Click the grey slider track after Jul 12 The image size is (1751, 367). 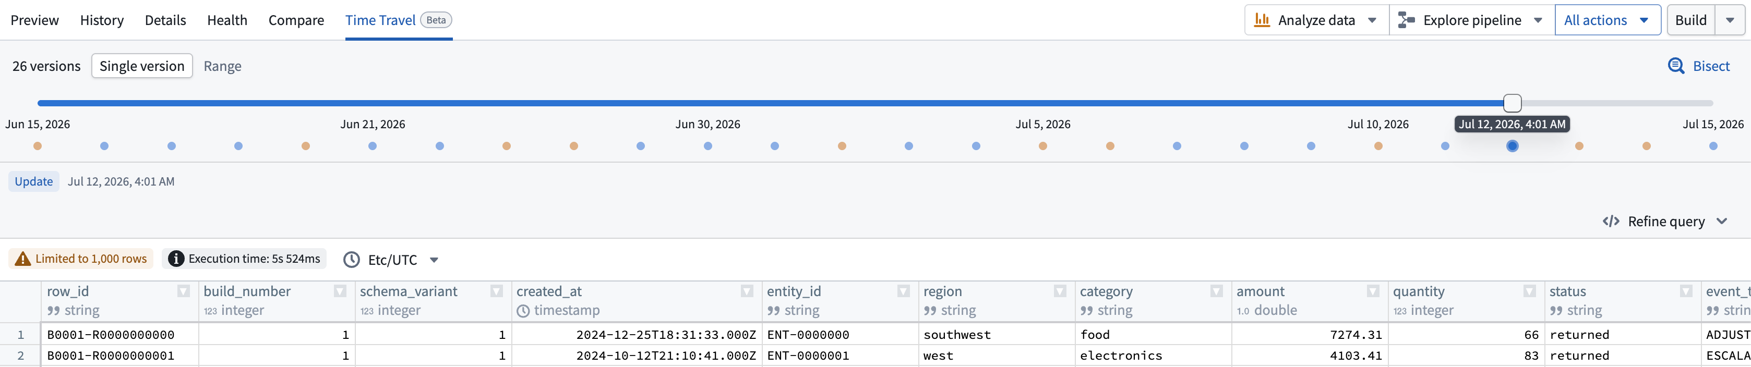1618,103
